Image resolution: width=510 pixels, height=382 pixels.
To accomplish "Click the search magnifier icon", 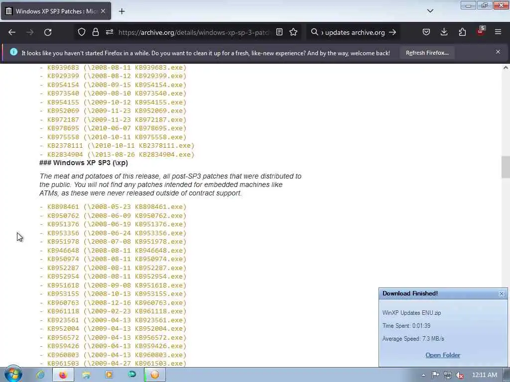I will click(x=314, y=32).
